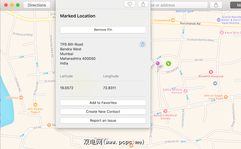This screenshot has width=241, height=149.
Task: Open Zahra Beauty Parlour marker icon
Action: point(185,91)
